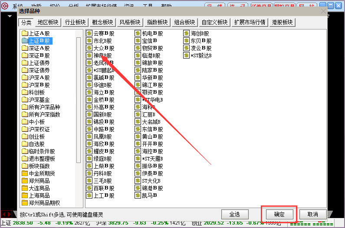Click the red left arrow in status bar
The width and height of the screenshot is (345, 228).
coord(4,214)
